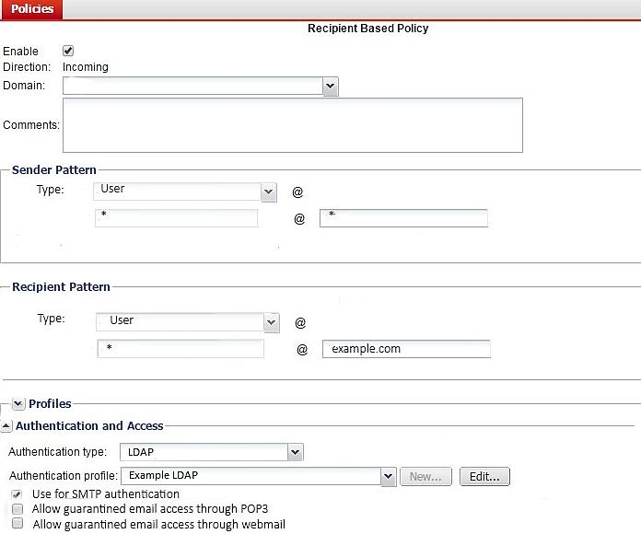Open the Sender Pattern Type dropdown
Screen dimensions: 641x534
click(x=185, y=192)
